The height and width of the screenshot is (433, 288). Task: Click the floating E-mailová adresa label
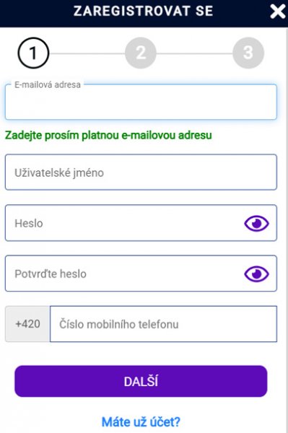(x=48, y=84)
